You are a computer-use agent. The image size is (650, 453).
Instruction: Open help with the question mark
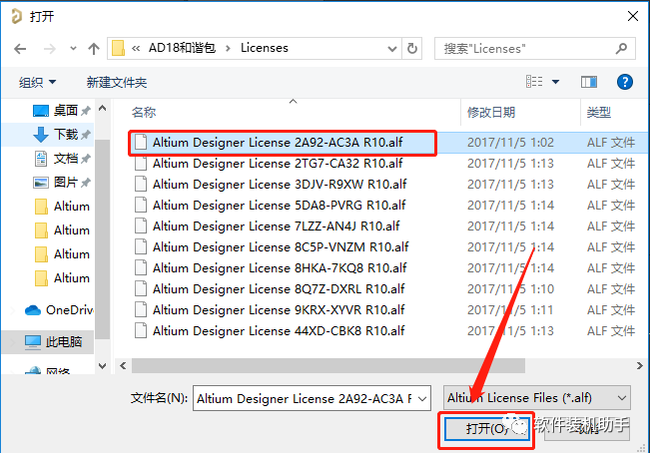(624, 82)
